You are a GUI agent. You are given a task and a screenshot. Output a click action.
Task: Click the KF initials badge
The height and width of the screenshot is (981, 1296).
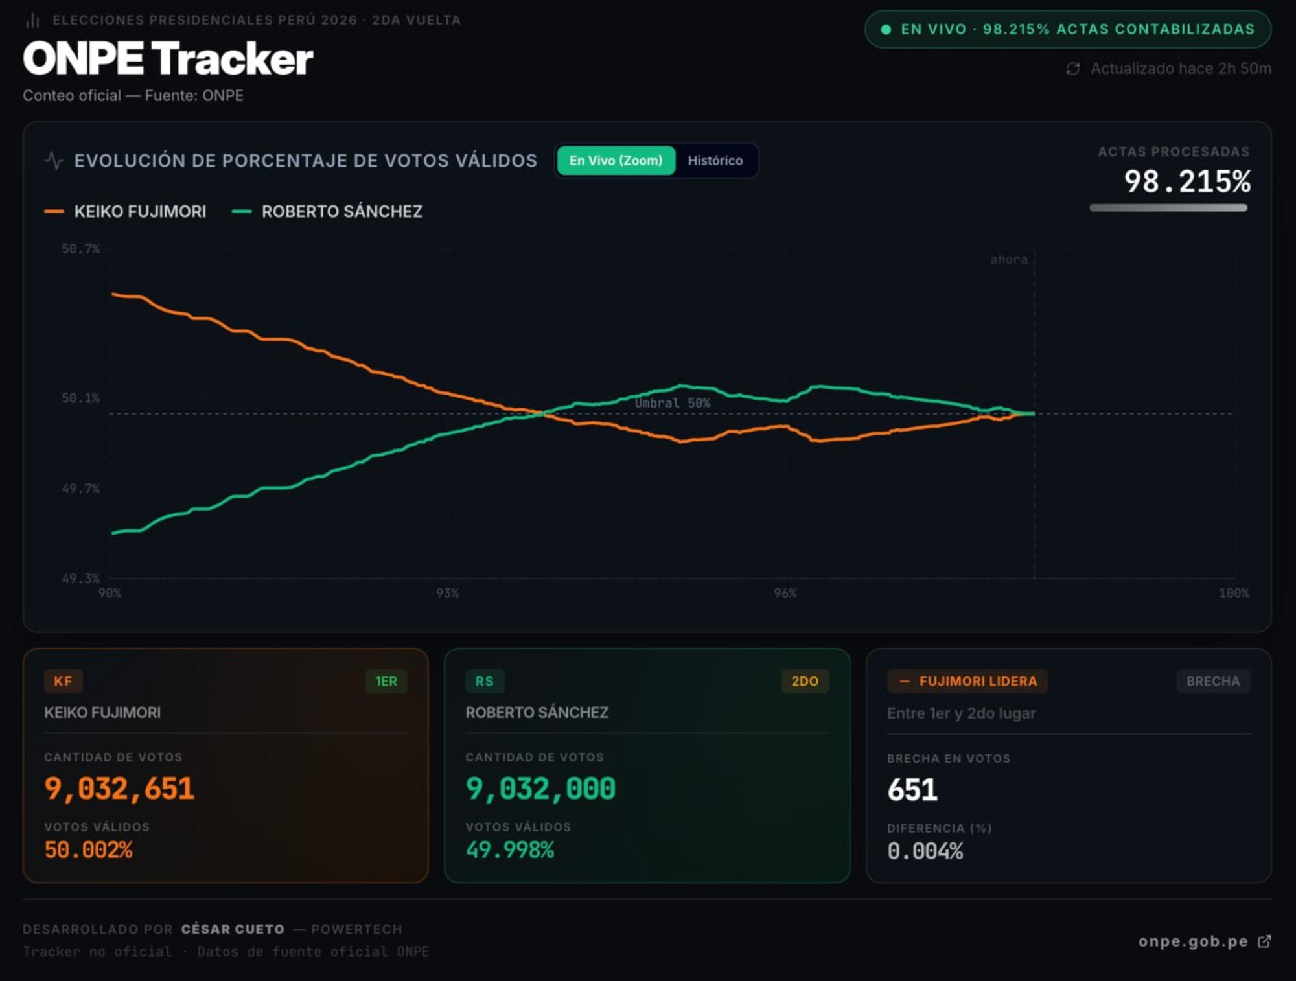click(x=63, y=681)
